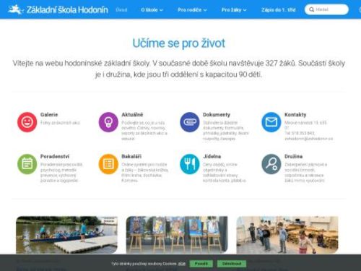The height and width of the screenshot is (271, 361).
Task: Click the magnifier icon in search box
Action: (311, 9)
